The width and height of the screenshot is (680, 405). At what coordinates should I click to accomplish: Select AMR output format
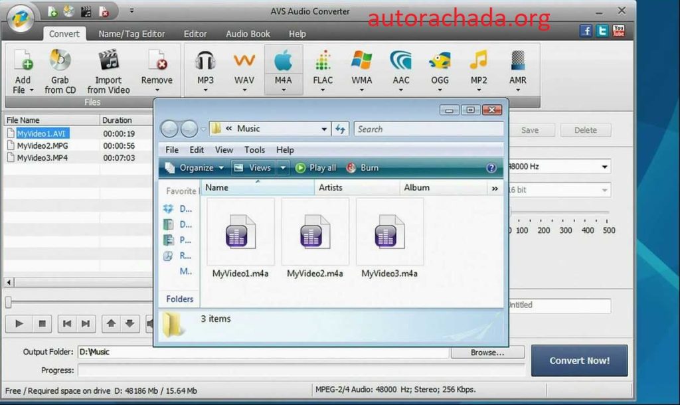(x=518, y=69)
